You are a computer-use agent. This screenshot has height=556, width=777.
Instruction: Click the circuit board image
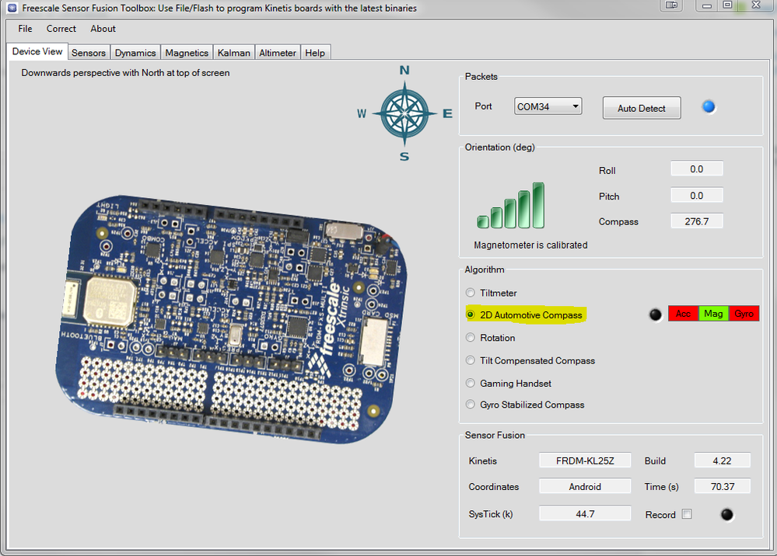(x=233, y=311)
